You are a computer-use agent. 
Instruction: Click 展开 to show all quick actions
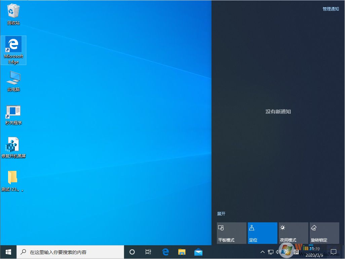[x=221, y=214]
